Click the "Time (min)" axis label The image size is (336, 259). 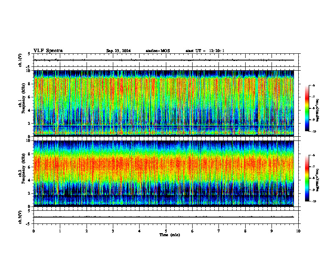[x=170, y=235]
